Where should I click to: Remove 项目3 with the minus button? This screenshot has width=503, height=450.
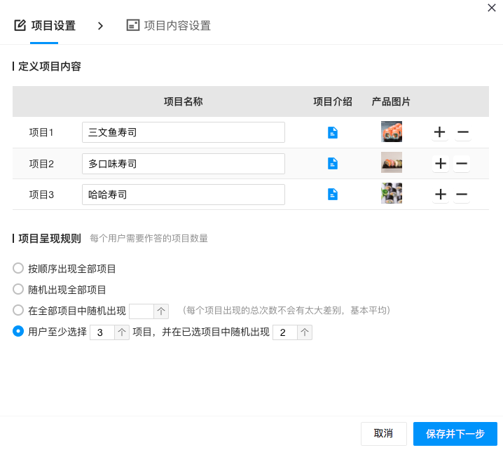(462, 195)
